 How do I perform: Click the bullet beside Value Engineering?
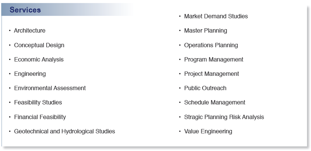180,131
